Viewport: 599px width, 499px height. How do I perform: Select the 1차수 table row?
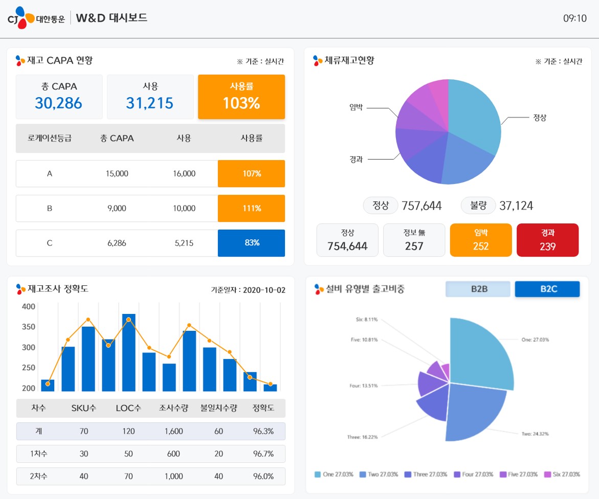(150, 453)
